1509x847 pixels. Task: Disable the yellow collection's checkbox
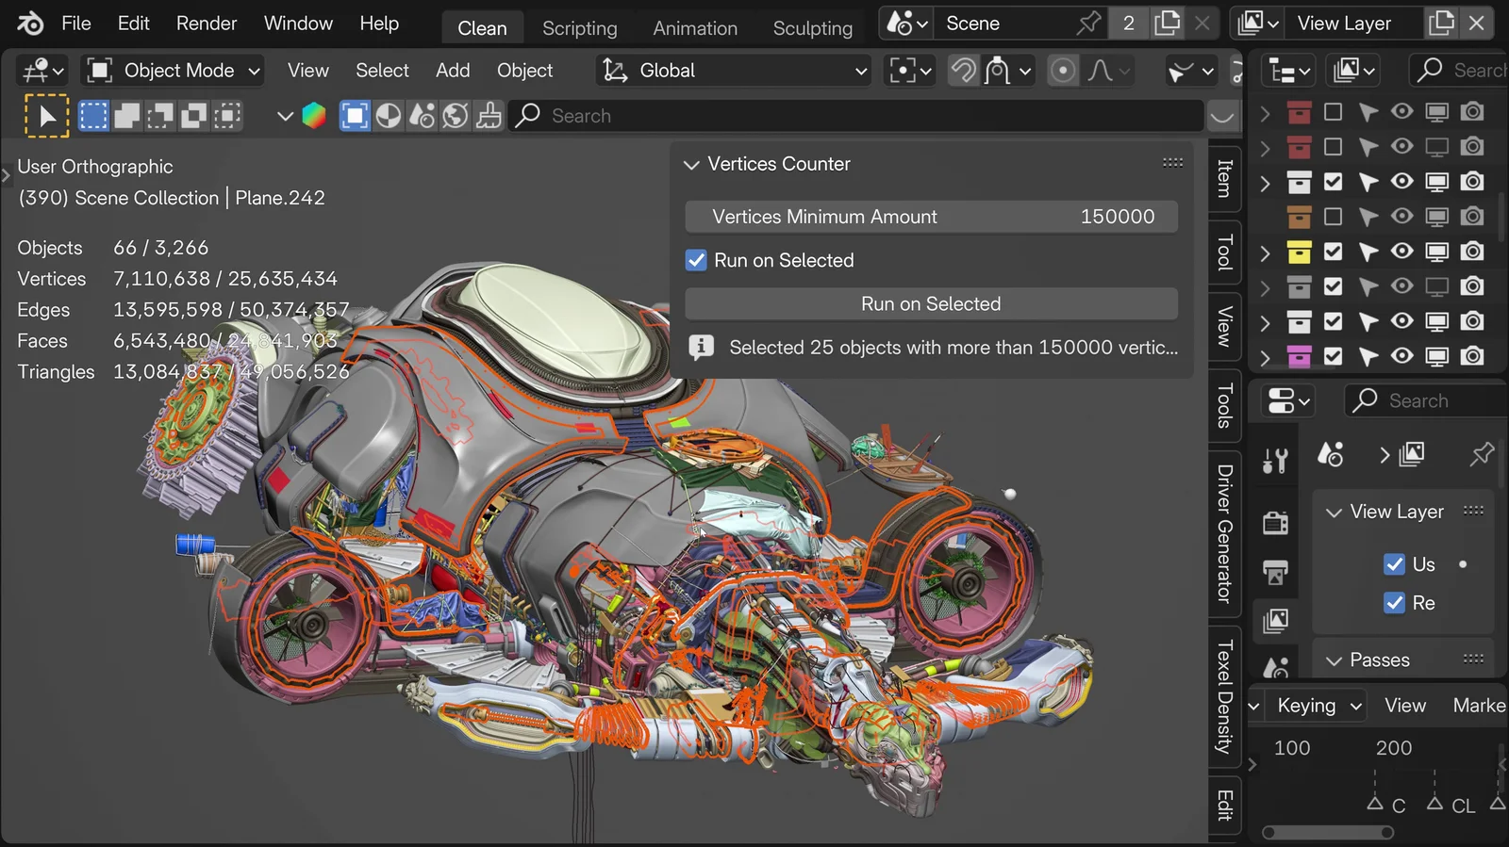click(1333, 252)
